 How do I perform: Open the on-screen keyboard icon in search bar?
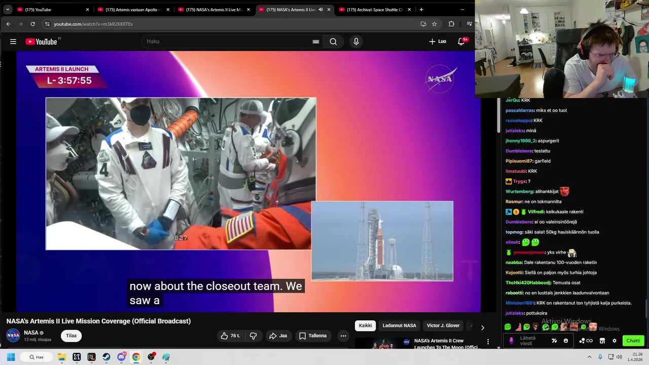pyautogui.click(x=316, y=42)
